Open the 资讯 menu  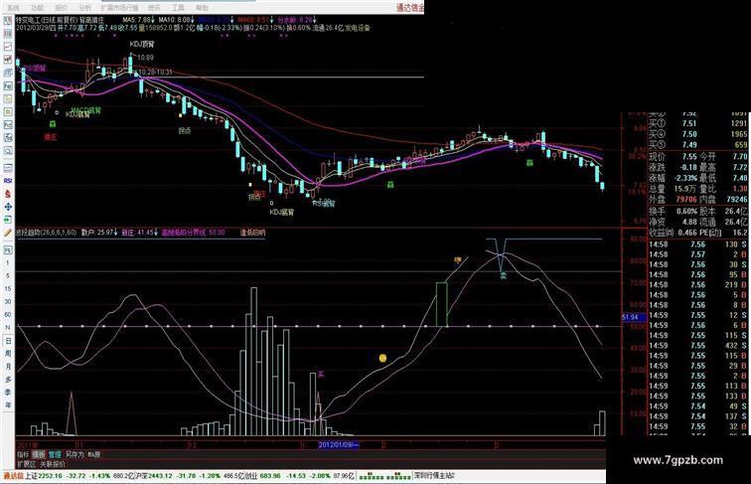(x=154, y=8)
